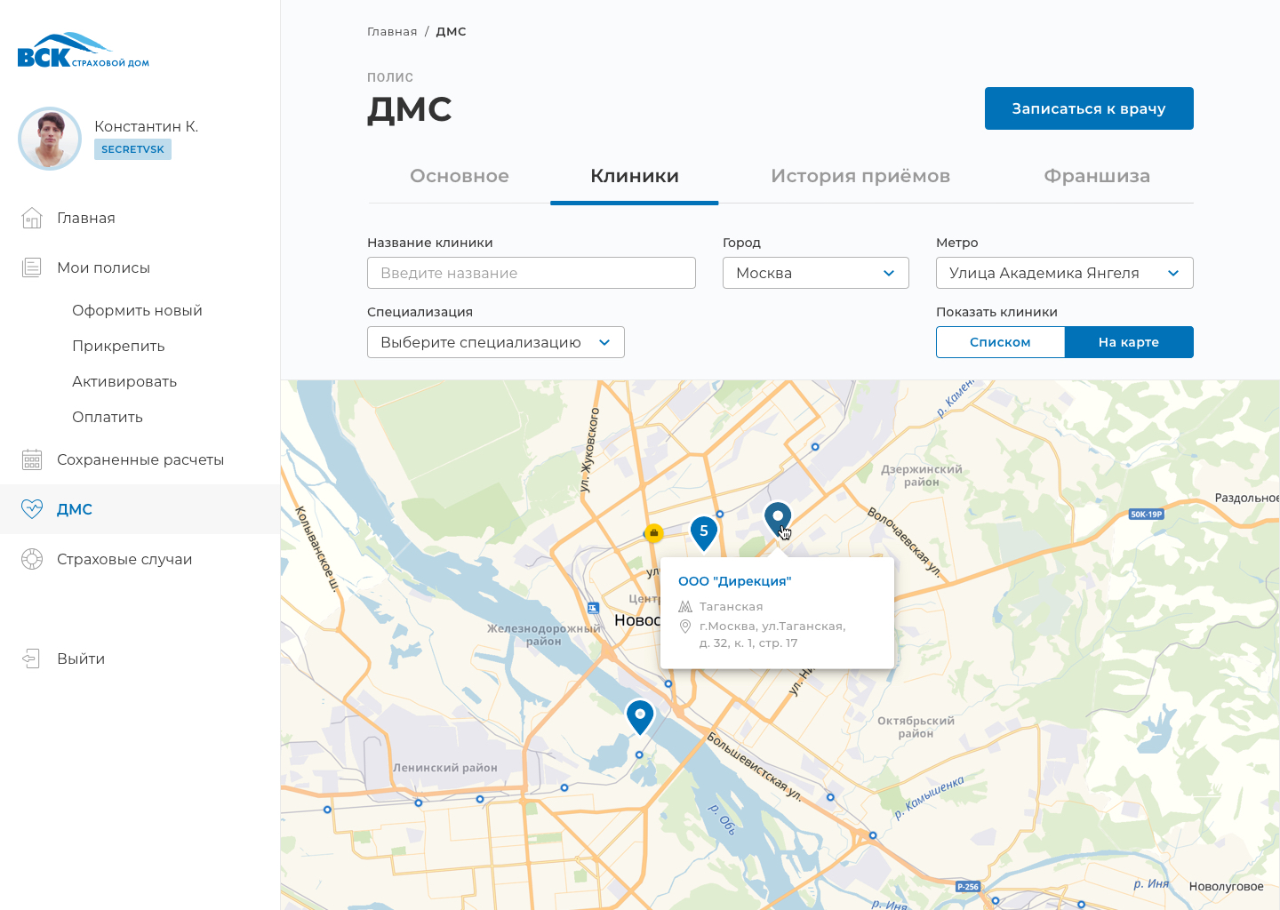Click the Ленинский район map label
The height and width of the screenshot is (910, 1280).
point(445,768)
